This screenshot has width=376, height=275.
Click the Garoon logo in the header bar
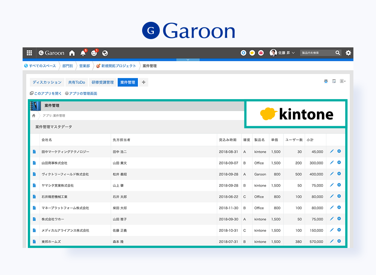[52, 53]
